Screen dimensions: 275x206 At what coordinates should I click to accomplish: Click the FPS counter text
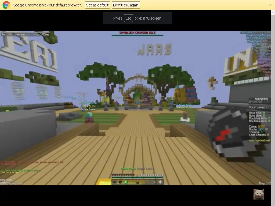6,180
